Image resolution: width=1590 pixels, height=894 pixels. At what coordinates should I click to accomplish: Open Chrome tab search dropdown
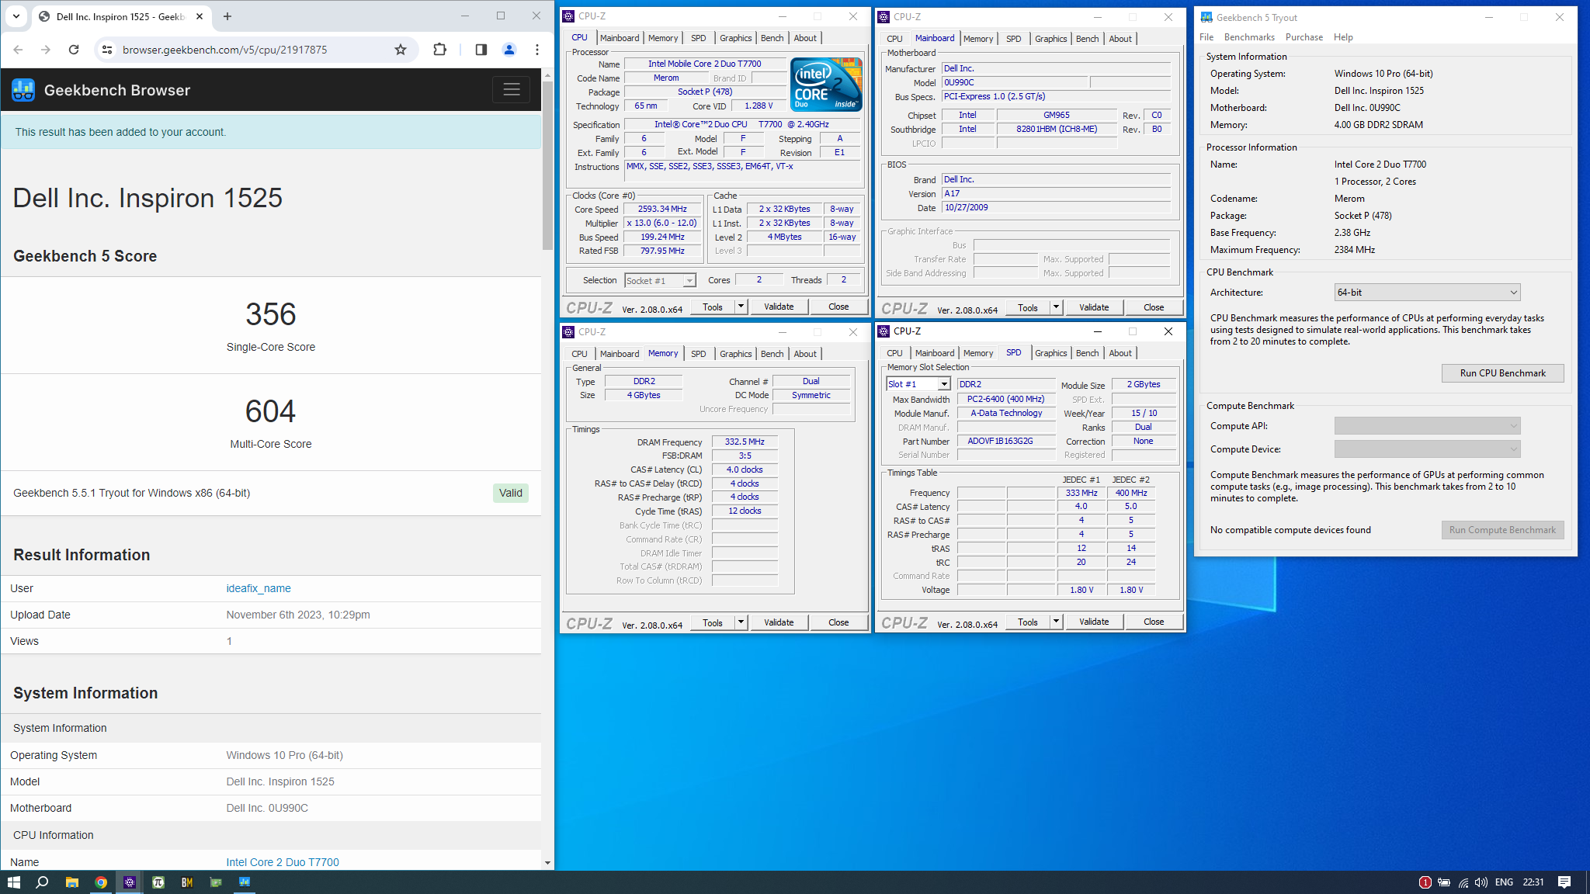16,16
